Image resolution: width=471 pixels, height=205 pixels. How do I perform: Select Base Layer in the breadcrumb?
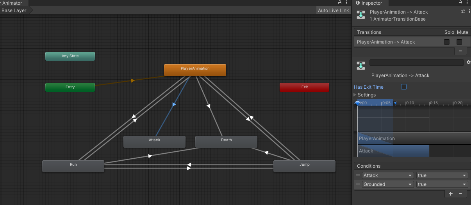14,11
